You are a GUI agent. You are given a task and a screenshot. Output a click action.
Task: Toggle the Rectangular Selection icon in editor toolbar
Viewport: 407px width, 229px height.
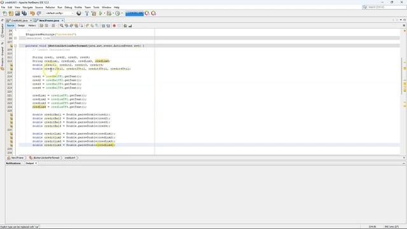tap(81, 25)
